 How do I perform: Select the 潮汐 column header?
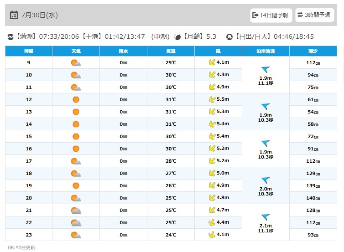313,51
